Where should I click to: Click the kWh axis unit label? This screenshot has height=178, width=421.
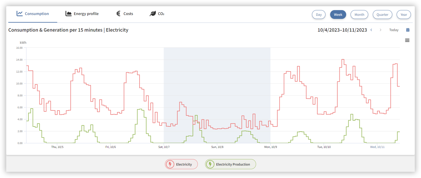point(23,42)
